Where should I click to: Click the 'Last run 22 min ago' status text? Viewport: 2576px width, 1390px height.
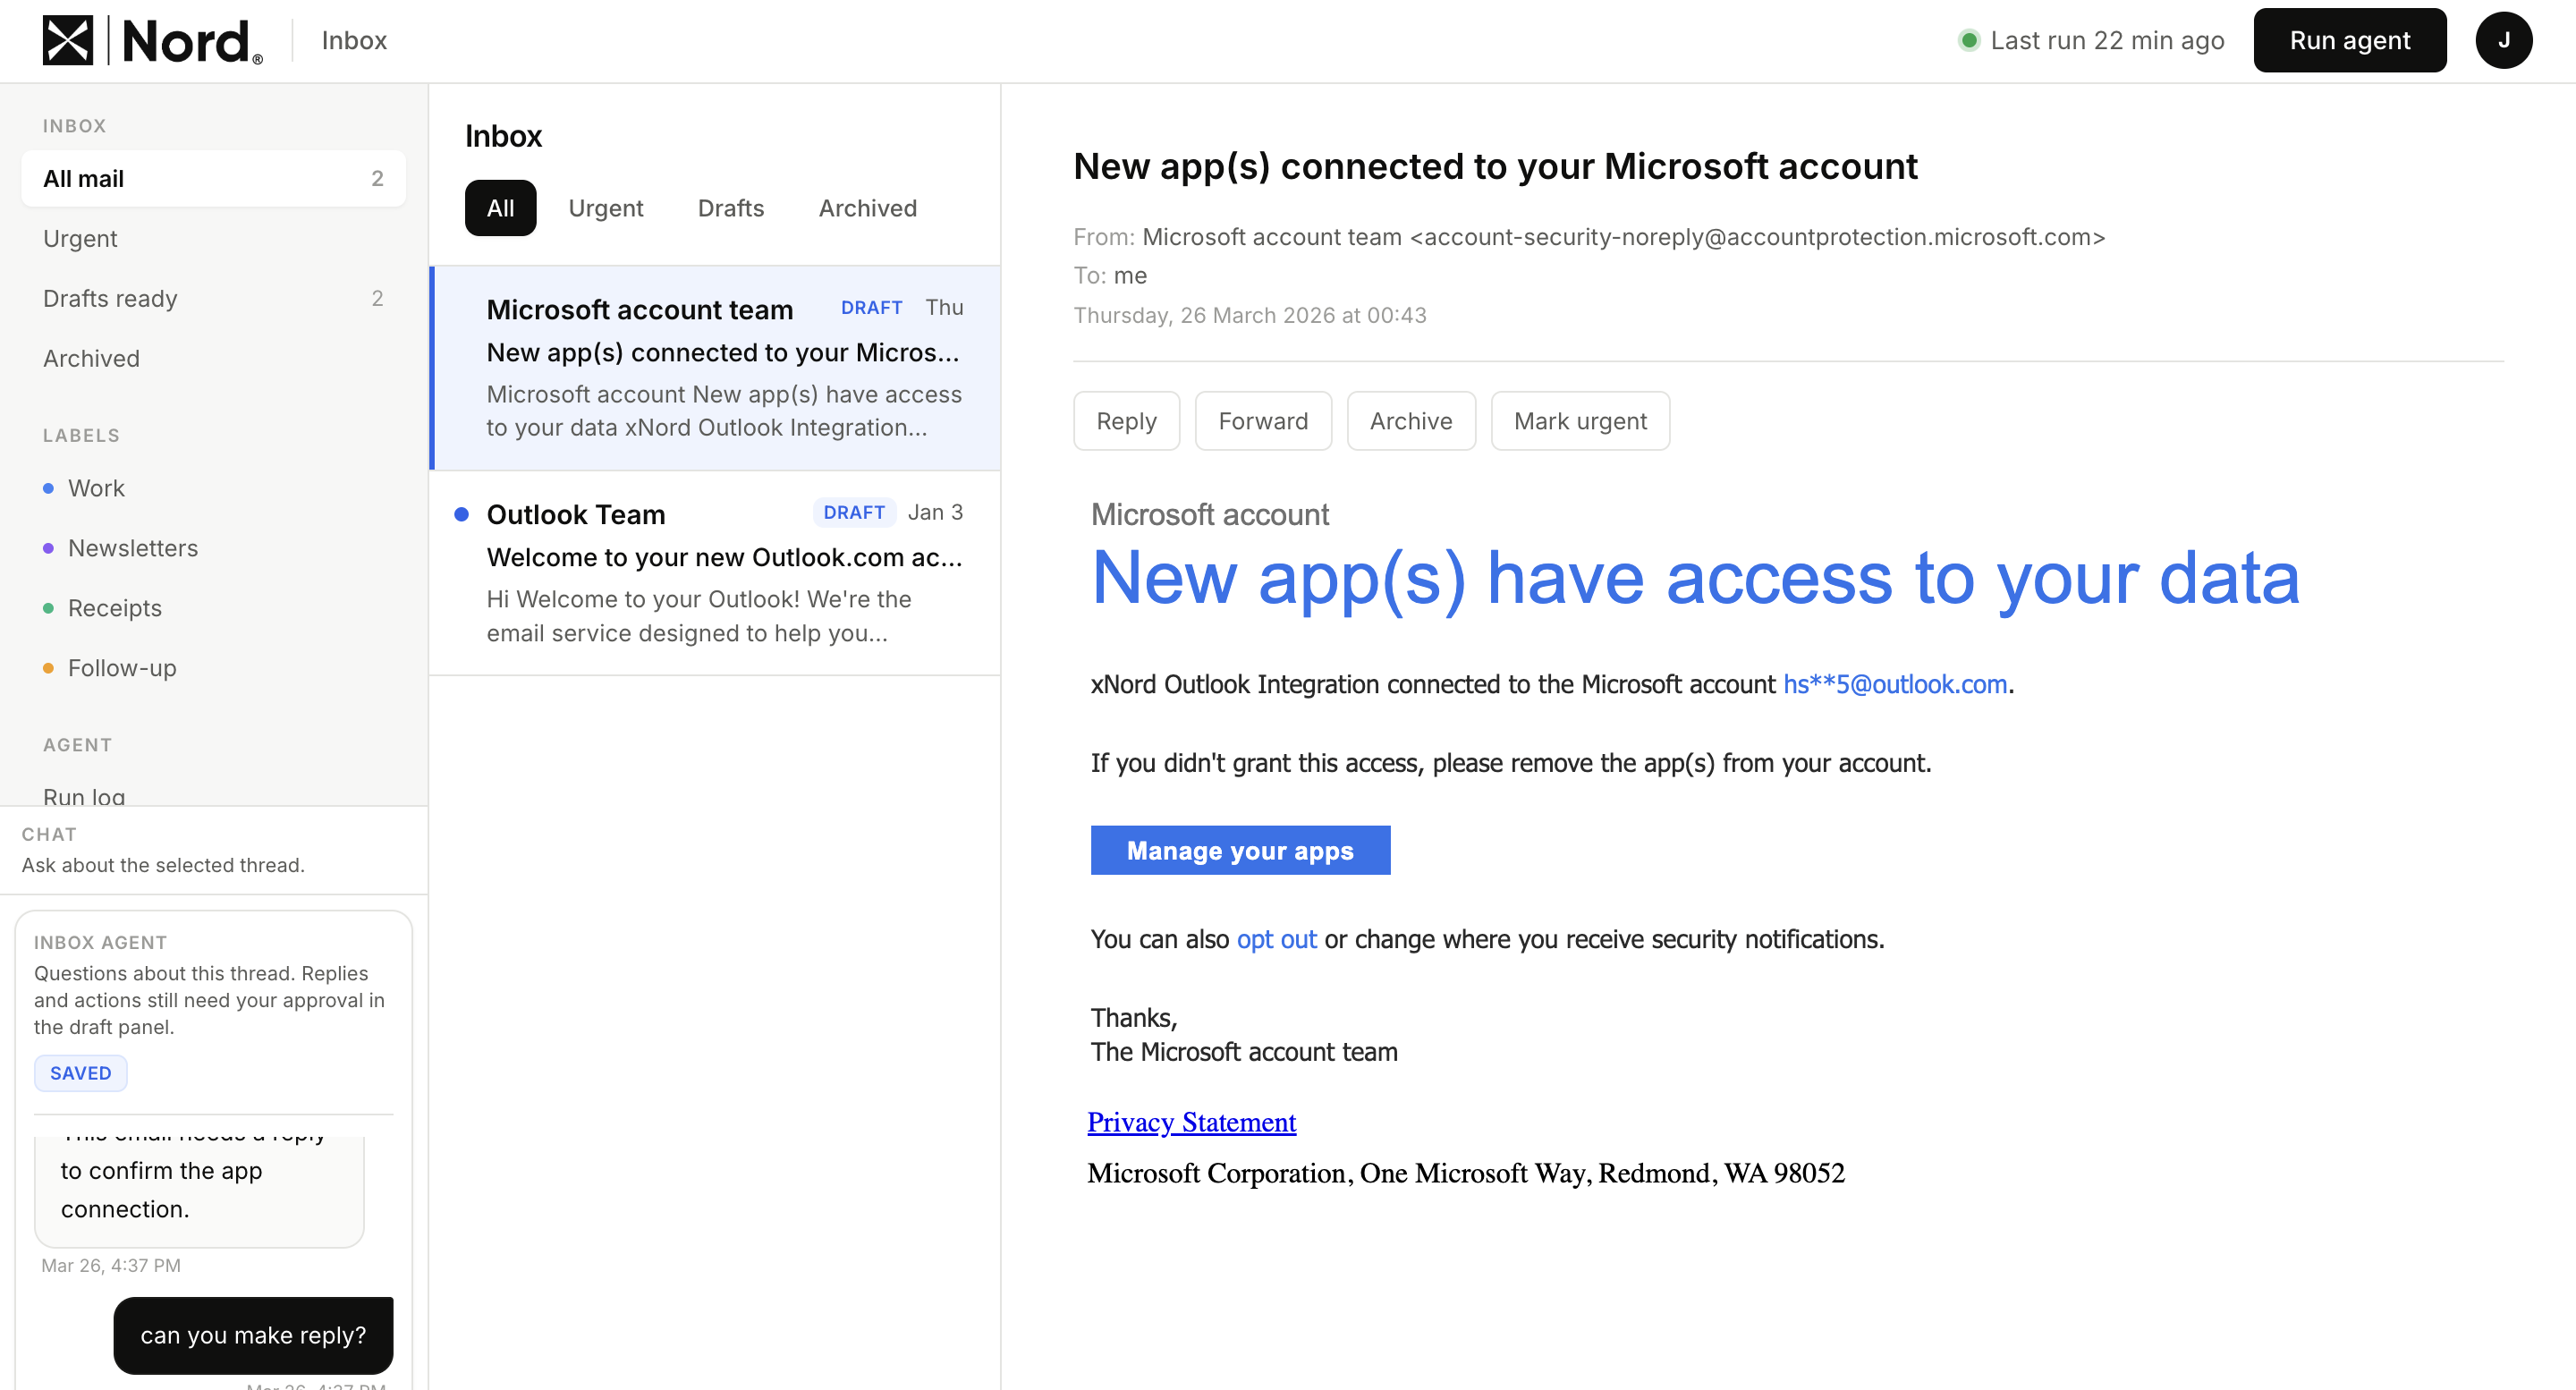2107,40
